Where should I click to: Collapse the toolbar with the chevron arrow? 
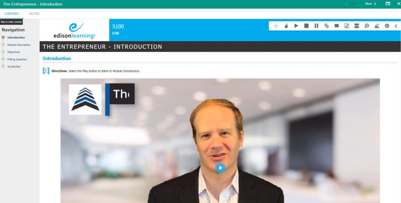click(x=396, y=26)
